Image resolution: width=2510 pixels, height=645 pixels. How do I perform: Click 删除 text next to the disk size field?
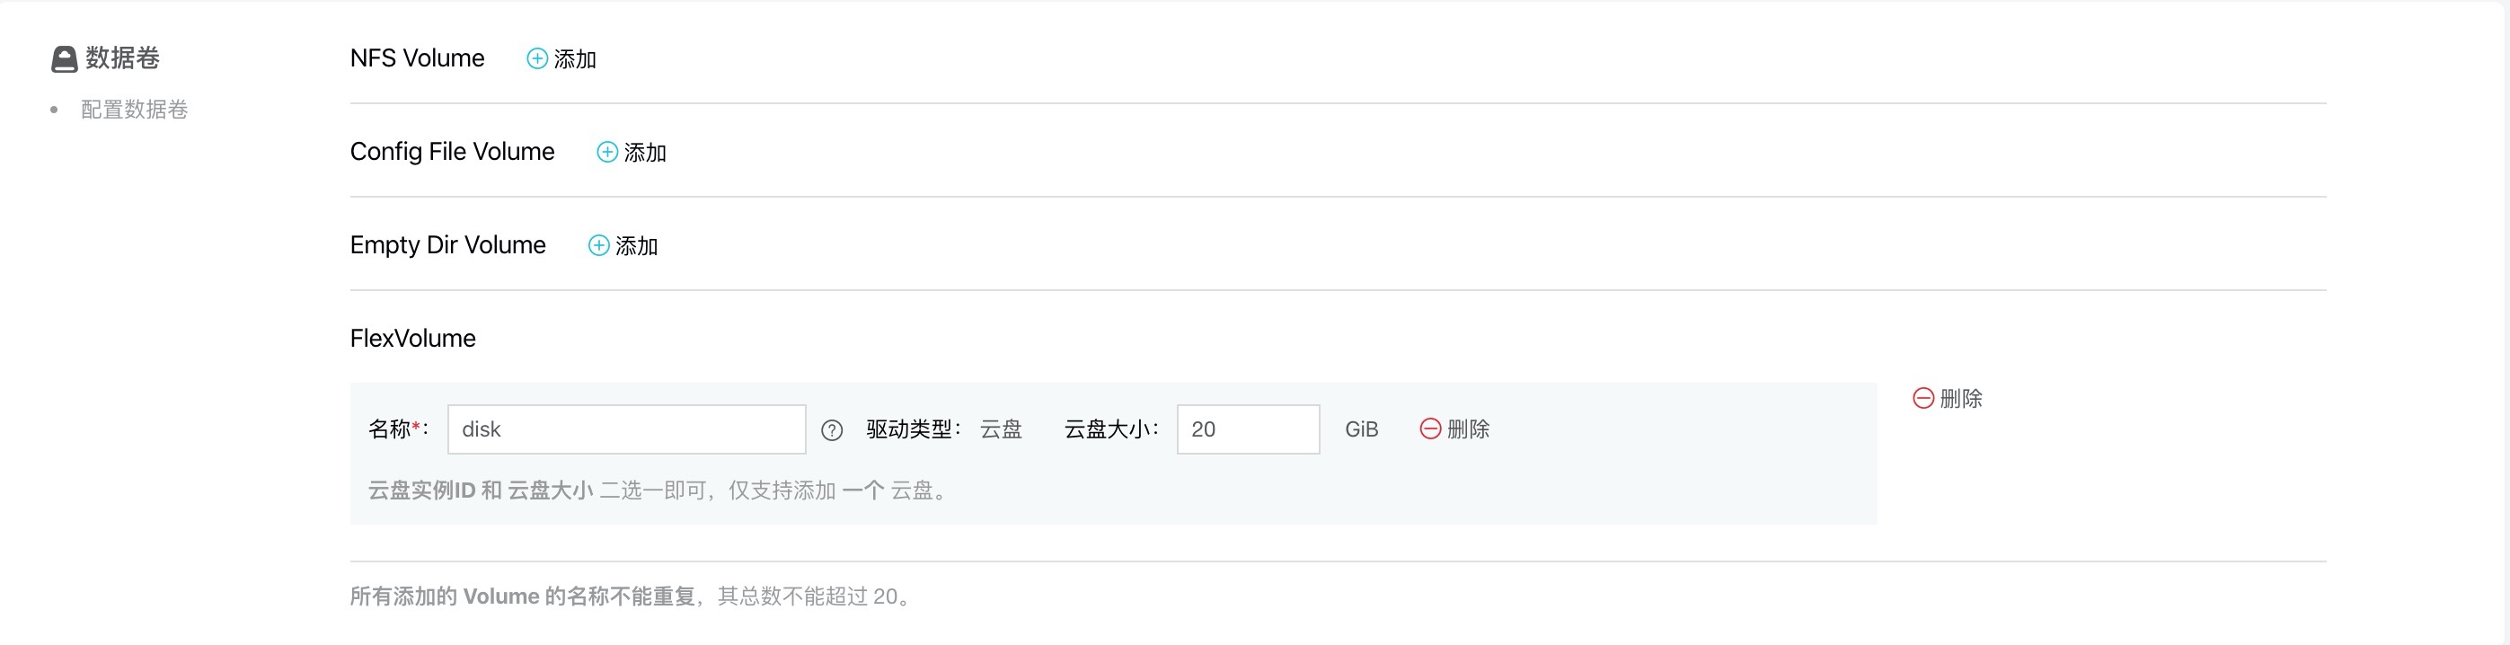click(1469, 429)
